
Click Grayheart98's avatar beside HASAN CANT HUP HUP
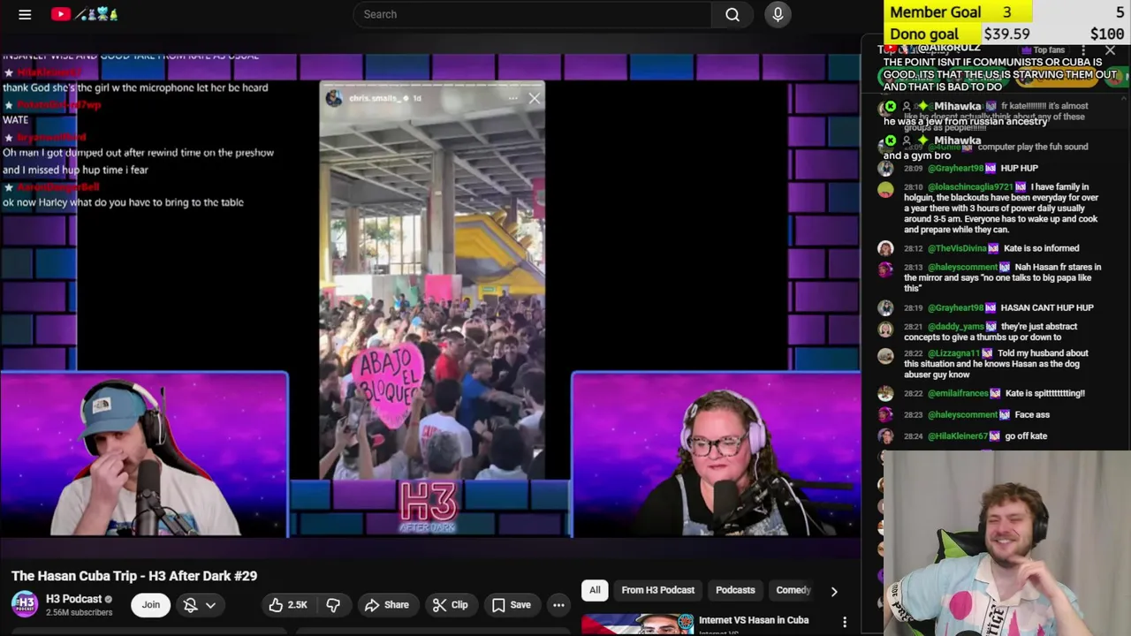click(885, 308)
